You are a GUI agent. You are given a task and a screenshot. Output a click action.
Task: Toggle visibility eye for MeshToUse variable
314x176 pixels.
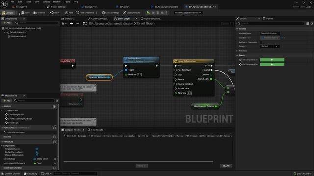pos(55,159)
